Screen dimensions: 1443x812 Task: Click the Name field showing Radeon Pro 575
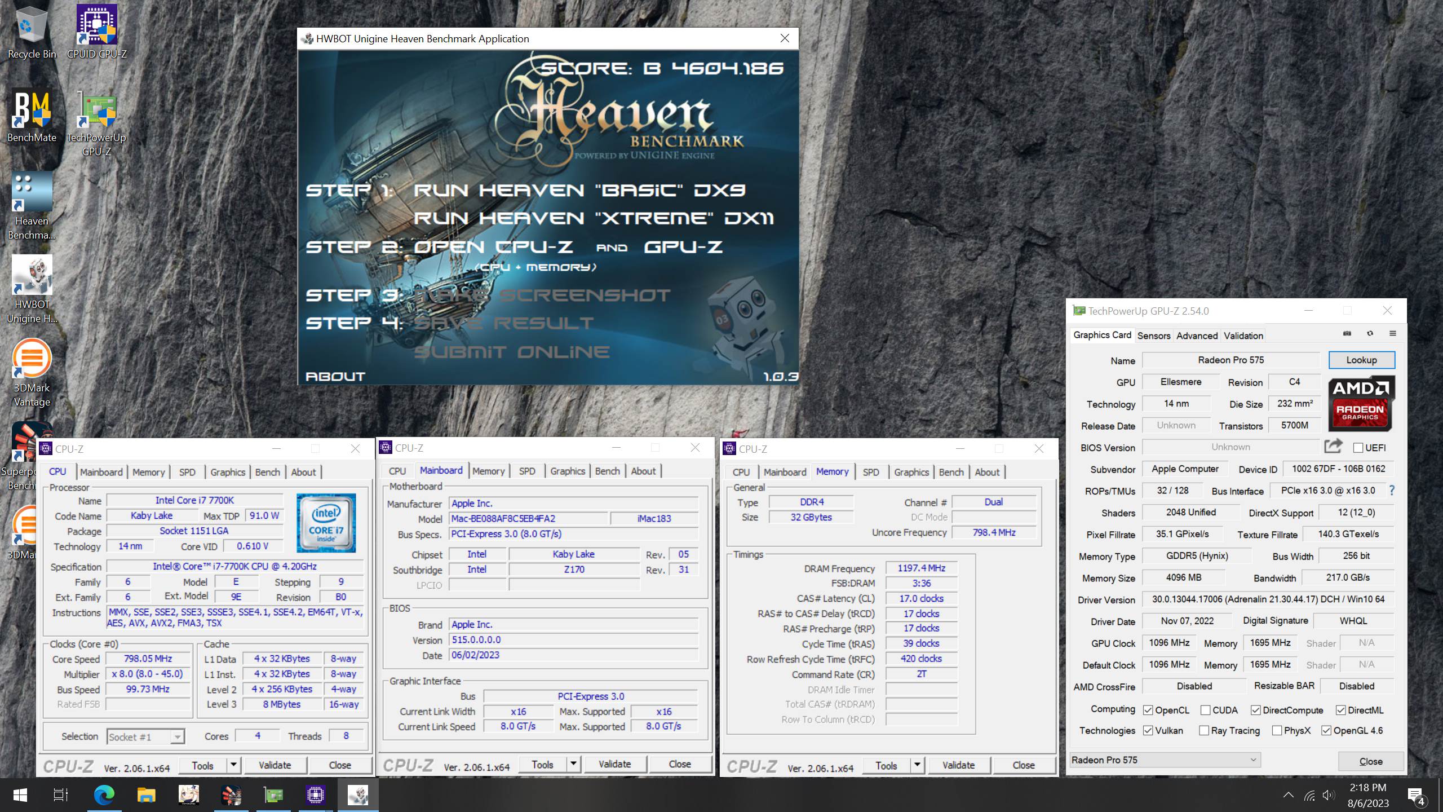tap(1231, 360)
